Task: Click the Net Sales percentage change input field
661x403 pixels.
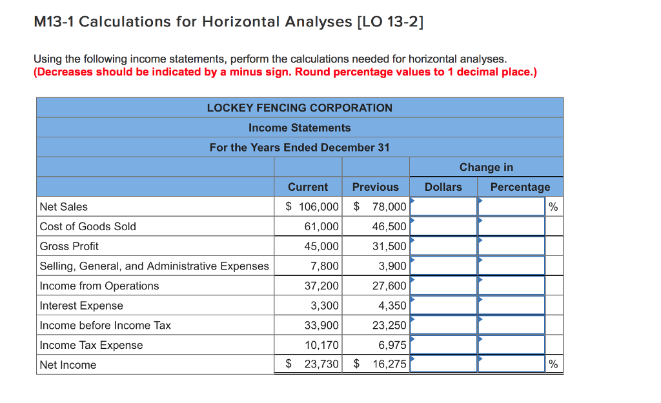Action: tap(511, 206)
